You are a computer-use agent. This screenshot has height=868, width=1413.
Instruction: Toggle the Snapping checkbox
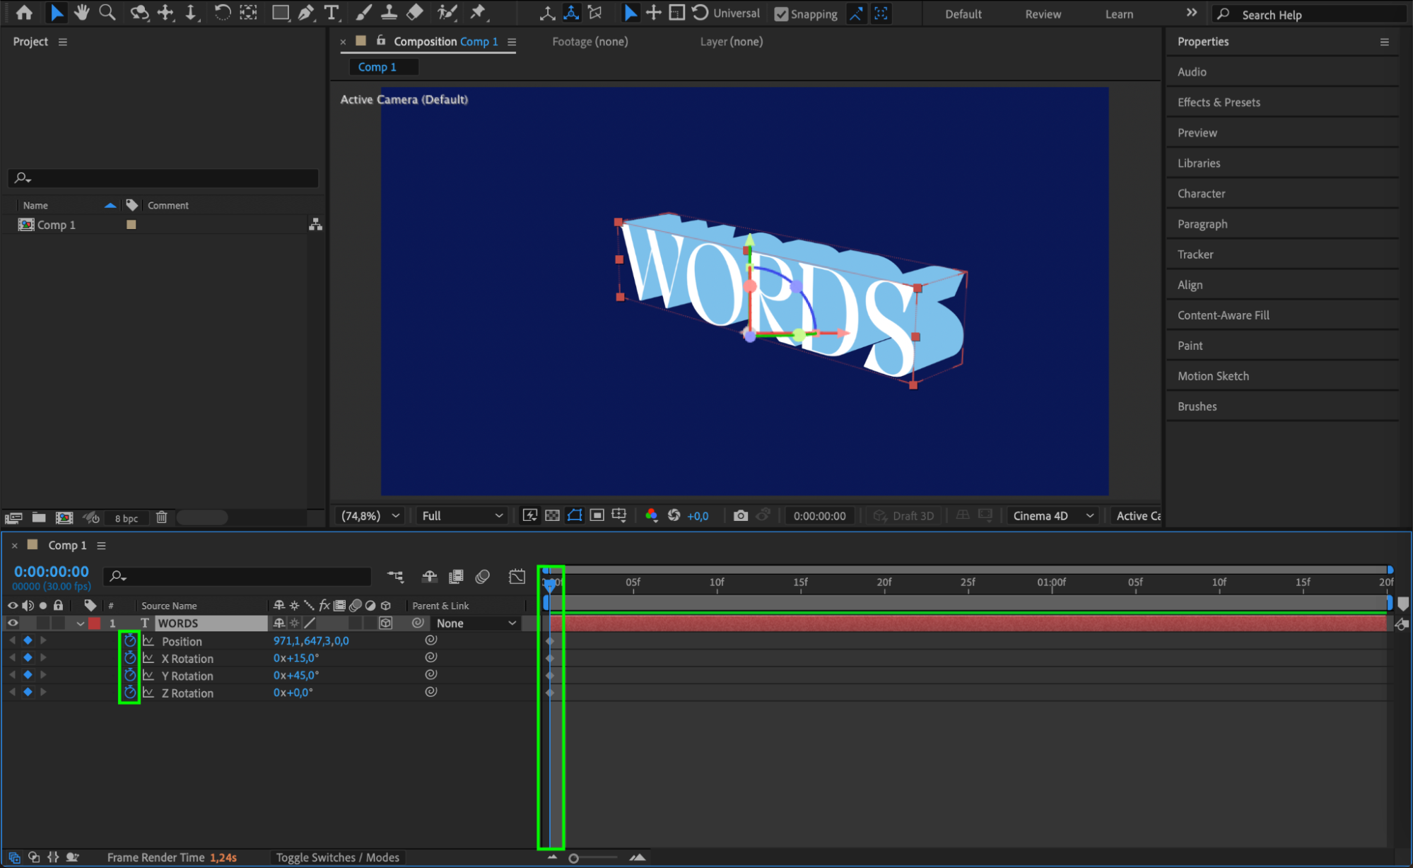(781, 13)
